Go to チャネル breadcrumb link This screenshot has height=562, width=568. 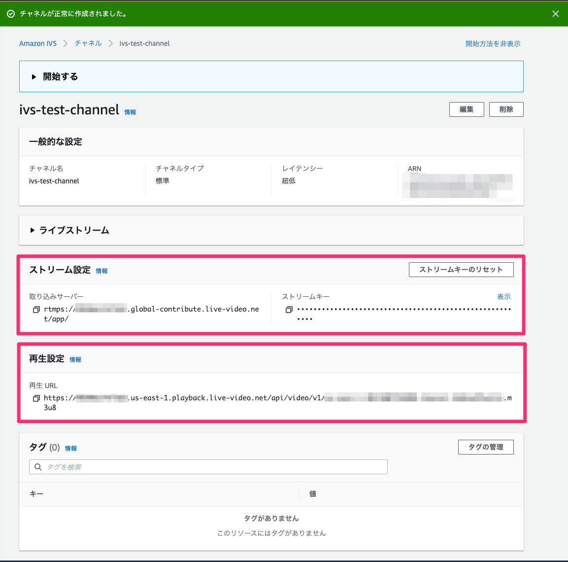pyautogui.click(x=88, y=43)
